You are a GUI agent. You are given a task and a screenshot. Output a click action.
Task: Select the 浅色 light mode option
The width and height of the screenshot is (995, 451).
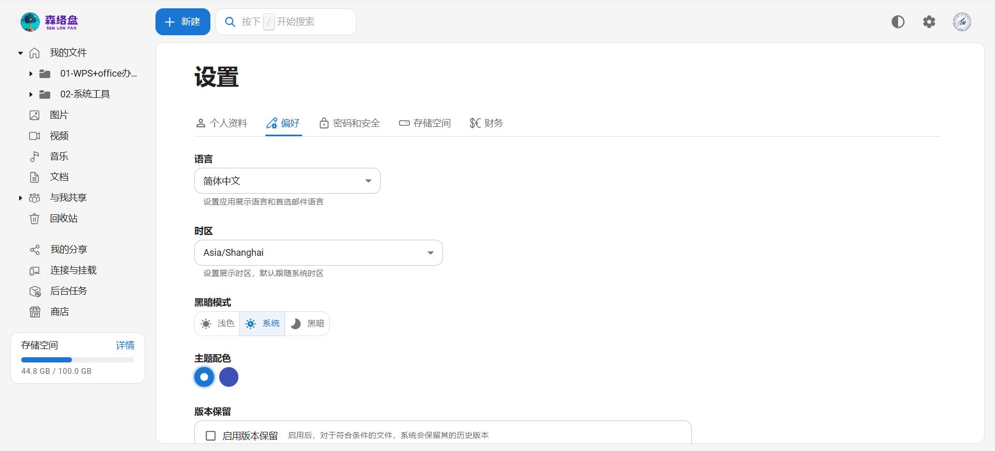point(217,324)
